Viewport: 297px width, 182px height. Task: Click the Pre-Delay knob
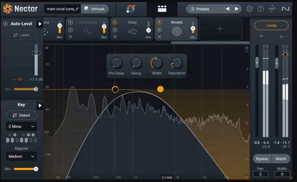pyautogui.click(x=116, y=63)
